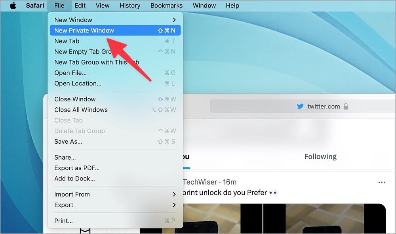The height and width of the screenshot is (234, 396).
Task: Open the TechWiser profile link
Action: (200, 182)
